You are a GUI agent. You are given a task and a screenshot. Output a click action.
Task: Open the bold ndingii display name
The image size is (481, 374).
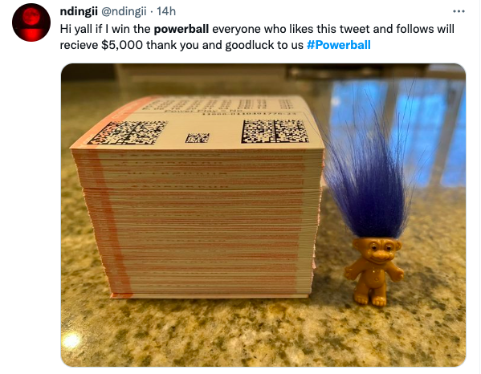[79, 12]
